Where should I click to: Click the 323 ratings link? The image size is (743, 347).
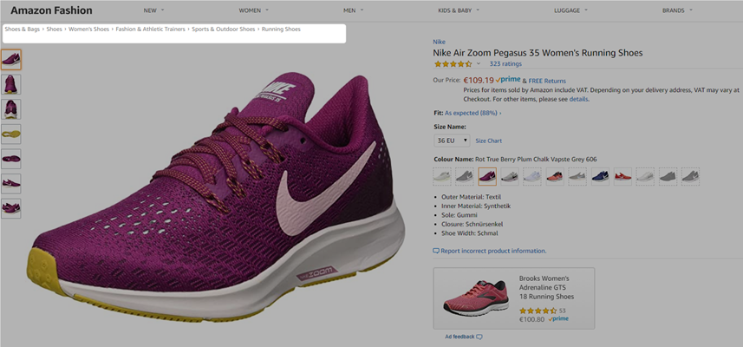click(505, 64)
